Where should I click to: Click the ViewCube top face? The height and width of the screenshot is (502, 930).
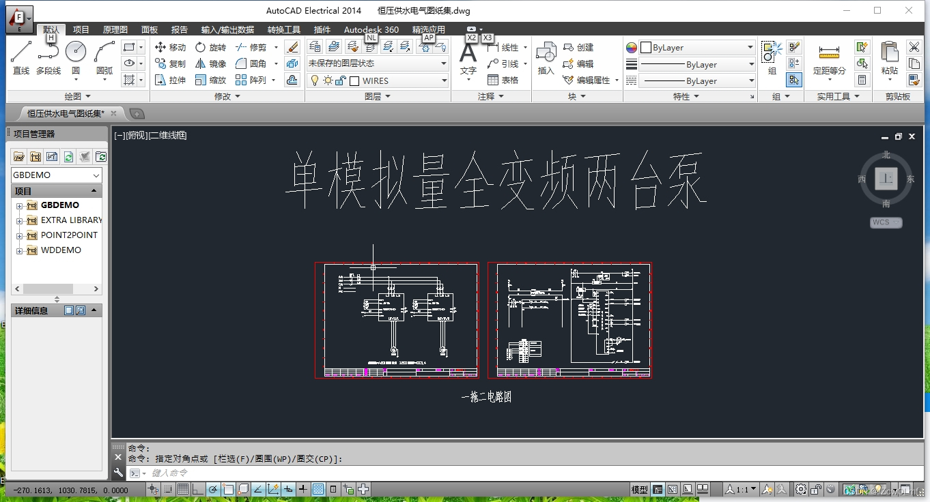click(886, 179)
